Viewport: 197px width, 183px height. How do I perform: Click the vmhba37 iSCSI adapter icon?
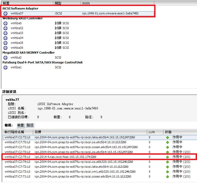[5, 13]
